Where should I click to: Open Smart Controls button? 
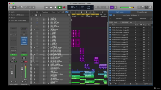point(26,7)
